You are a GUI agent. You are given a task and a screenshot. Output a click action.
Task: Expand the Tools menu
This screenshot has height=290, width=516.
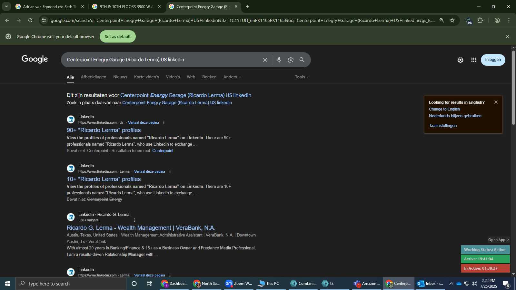pyautogui.click(x=302, y=77)
